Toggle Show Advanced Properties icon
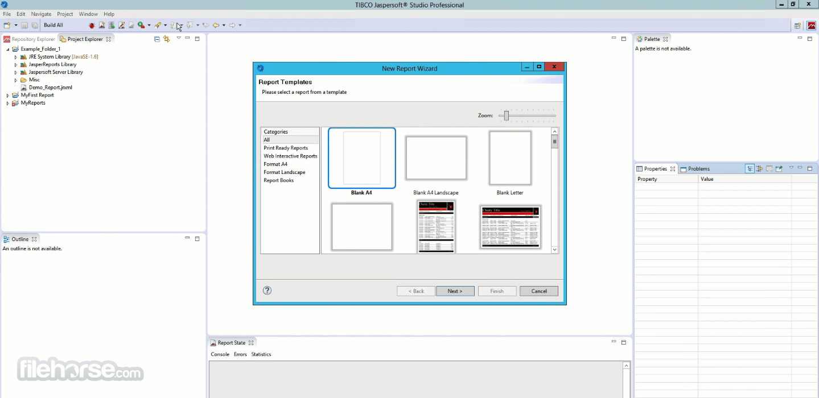Screen dimensions: 819x398 coord(759,169)
